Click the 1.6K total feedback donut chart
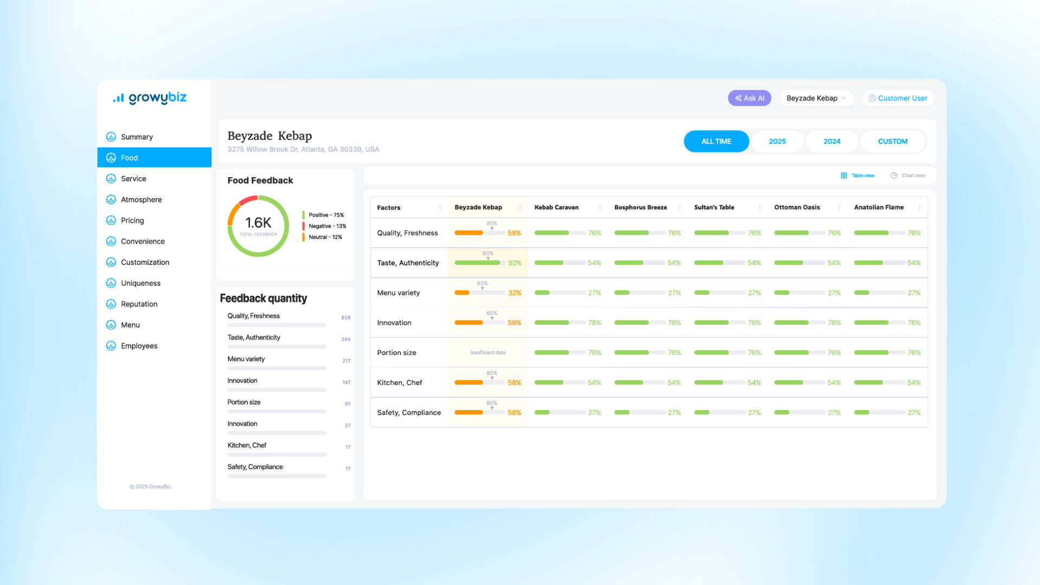This screenshot has width=1040, height=585. pyautogui.click(x=258, y=226)
